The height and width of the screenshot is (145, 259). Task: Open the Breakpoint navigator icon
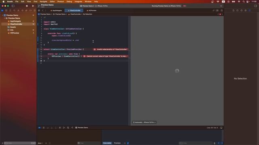click(30, 10)
